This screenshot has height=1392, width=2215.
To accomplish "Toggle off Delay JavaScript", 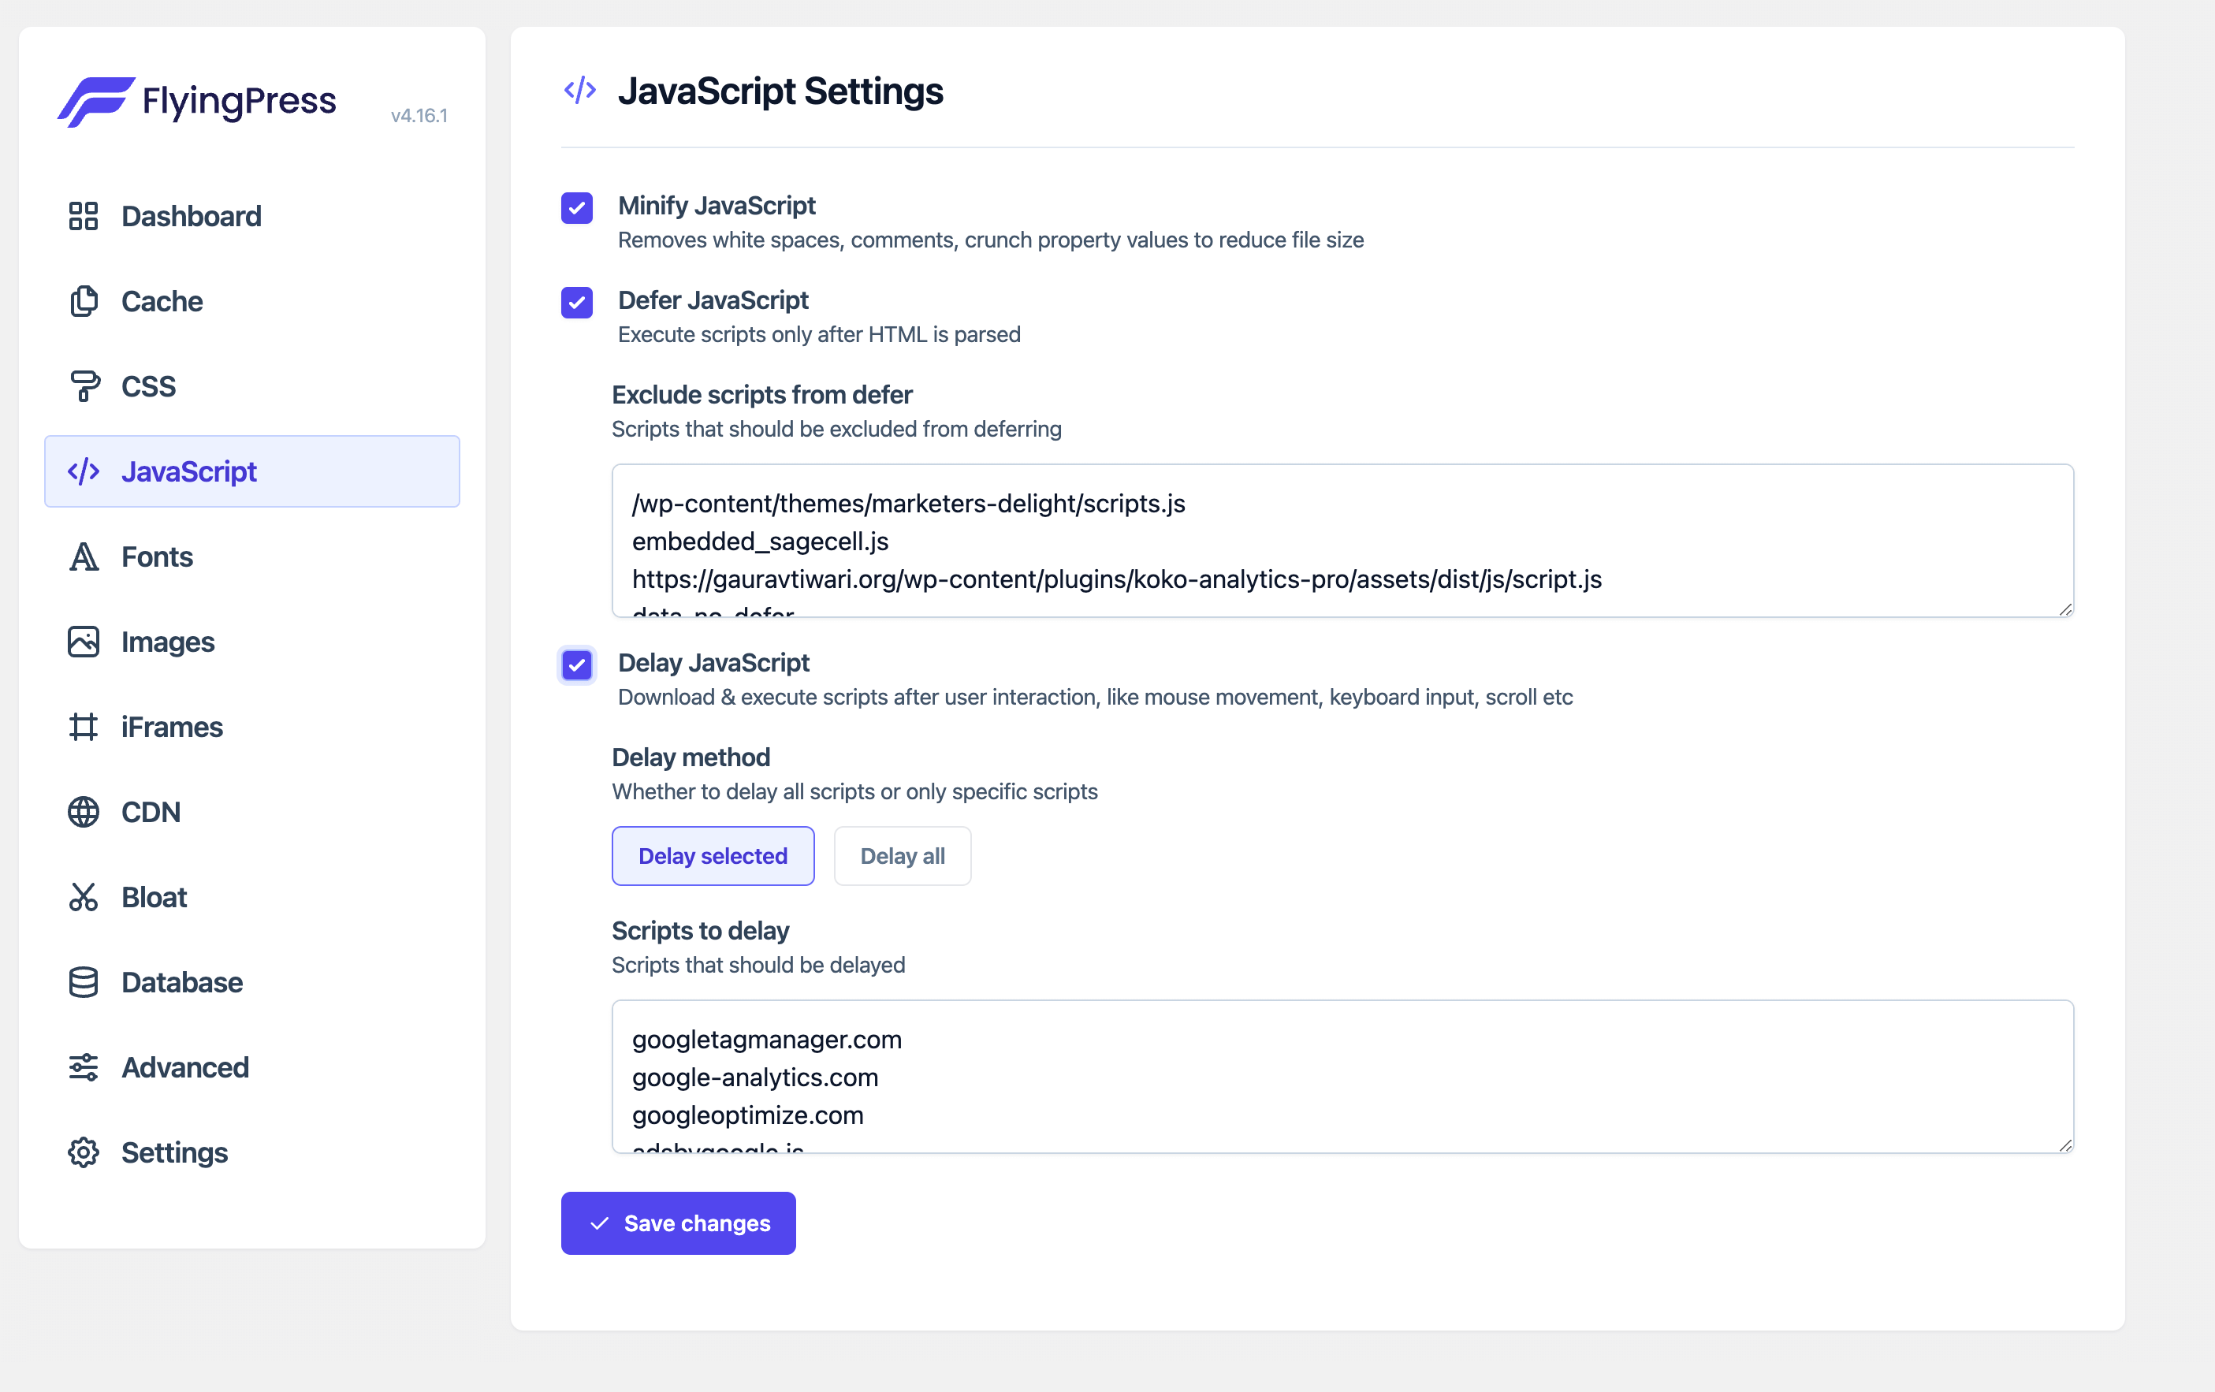I will point(577,665).
